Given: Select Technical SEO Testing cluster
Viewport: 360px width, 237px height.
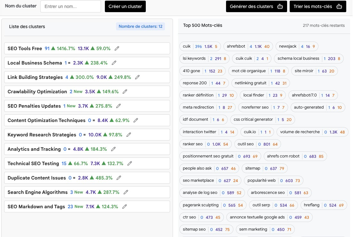Looking at the screenshot, I should click(x=87, y=163).
